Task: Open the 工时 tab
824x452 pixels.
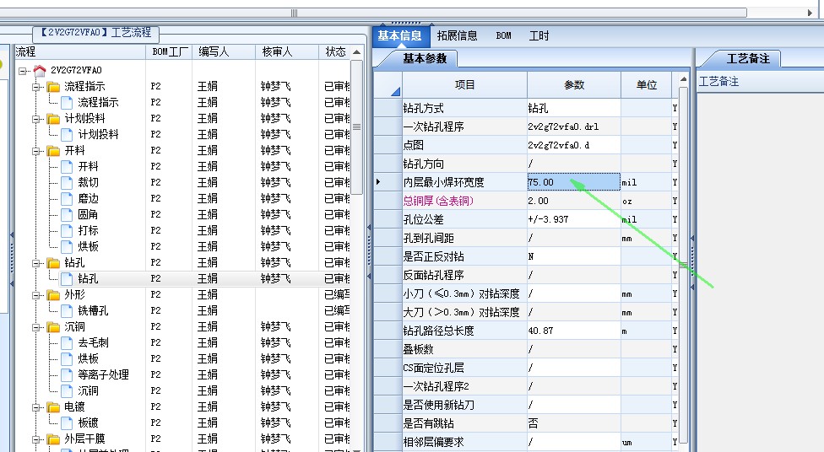Action: [539, 35]
